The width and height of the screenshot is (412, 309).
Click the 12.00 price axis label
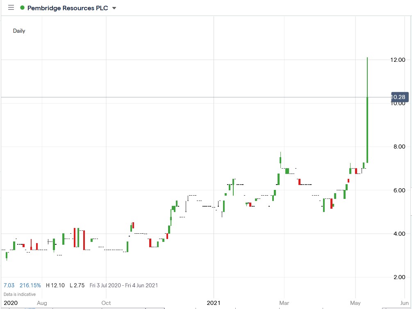tap(399, 59)
